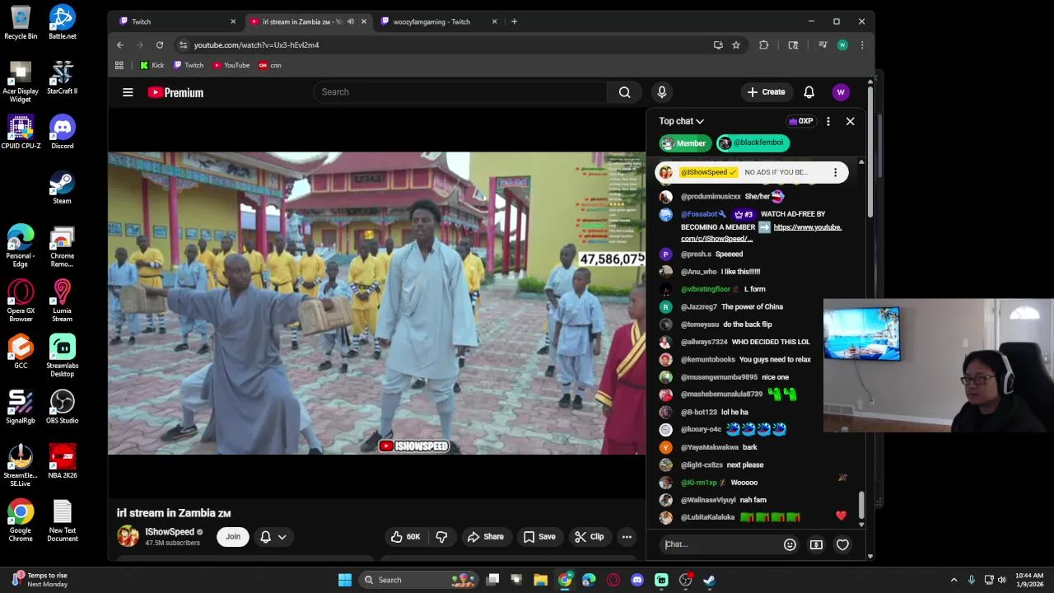Switch to the first Twitch tab
Screen dimensions: 1054x593
click(x=177, y=21)
